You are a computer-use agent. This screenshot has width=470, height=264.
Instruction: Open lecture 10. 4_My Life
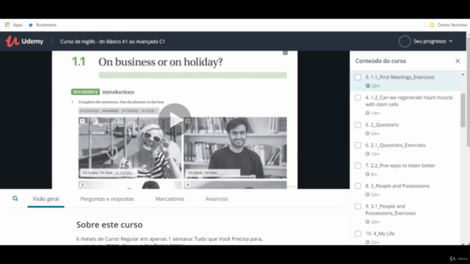[380, 233]
